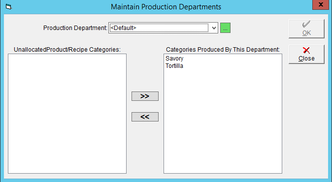This screenshot has width=332, height=182.
Task: Click the <Default> text in department combo box
Action: pyautogui.click(x=123, y=28)
